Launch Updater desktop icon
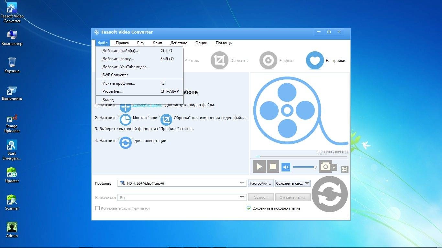This screenshot has width=442, height=248. point(12,175)
